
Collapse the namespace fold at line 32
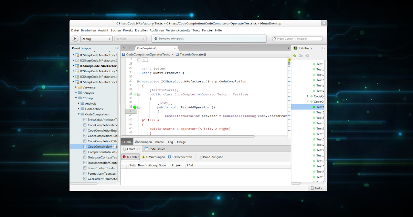pyautogui.click(x=139, y=82)
